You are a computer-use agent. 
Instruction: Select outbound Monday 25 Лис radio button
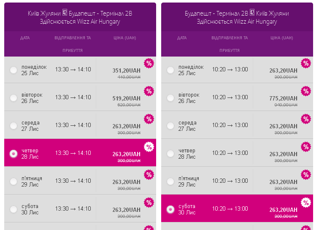[x=14, y=70]
